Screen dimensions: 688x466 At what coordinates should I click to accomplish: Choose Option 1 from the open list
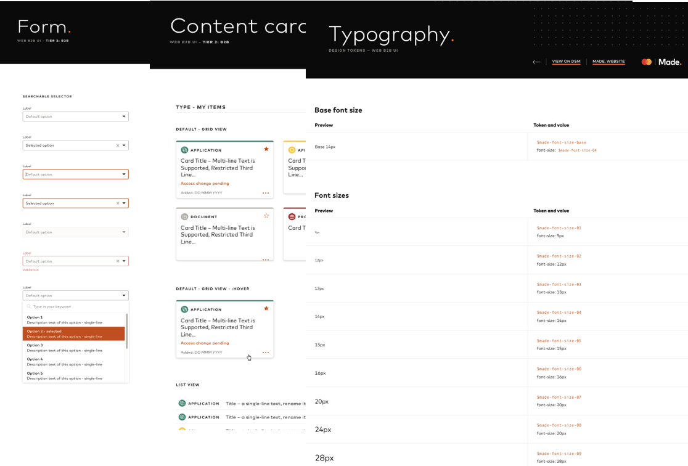point(74,320)
